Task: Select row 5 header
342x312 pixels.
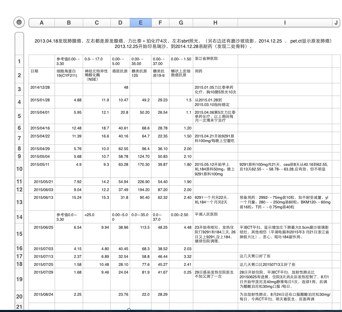Action: [x=19, y=116]
